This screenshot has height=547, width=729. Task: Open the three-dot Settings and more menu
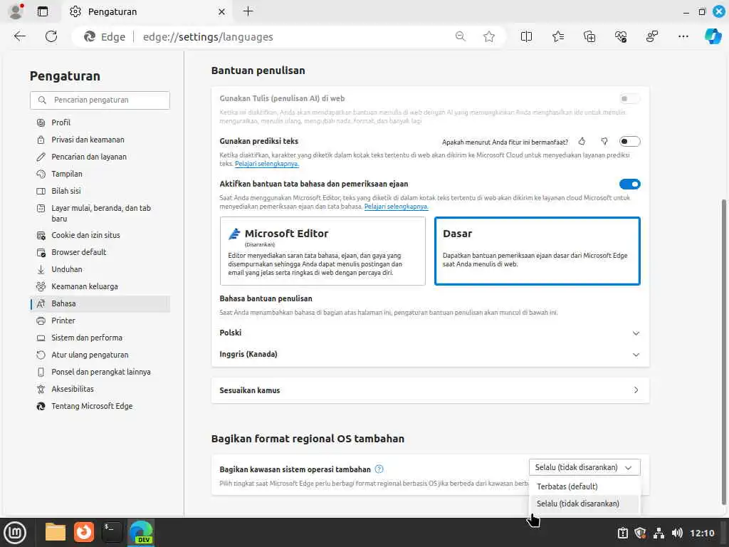tap(683, 36)
